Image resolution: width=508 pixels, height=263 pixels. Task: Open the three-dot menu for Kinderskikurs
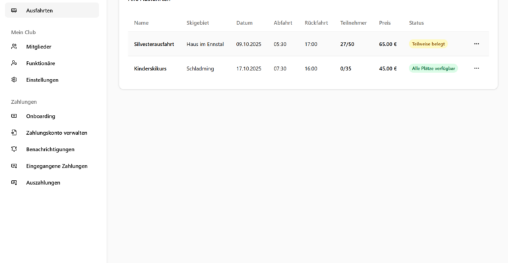click(476, 68)
